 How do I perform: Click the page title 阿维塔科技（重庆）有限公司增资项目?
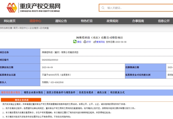[99, 38]
